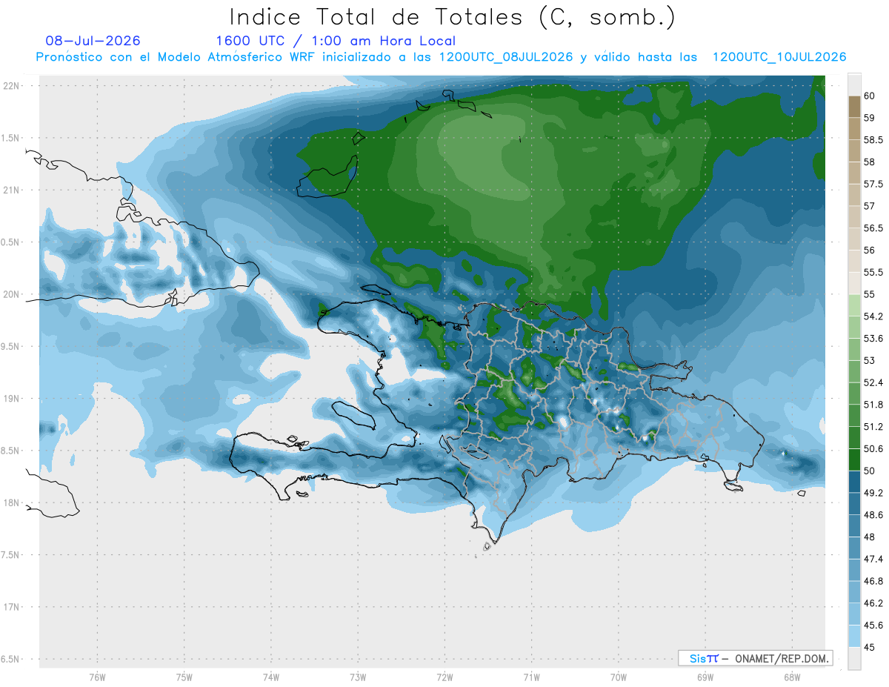Click the longitude label '70W'
This screenshot has height=687, width=889.
tap(618, 677)
